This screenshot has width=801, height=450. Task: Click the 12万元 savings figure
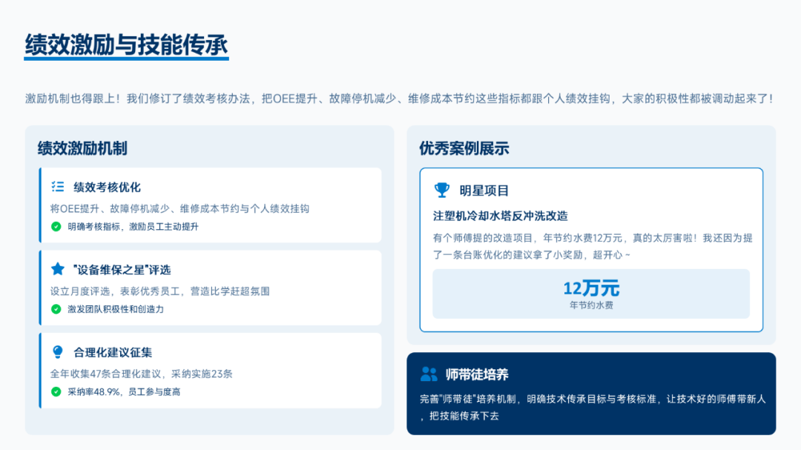pyautogui.click(x=590, y=288)
